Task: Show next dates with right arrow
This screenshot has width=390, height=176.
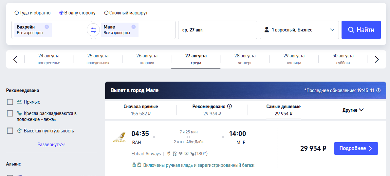Action: 377,59
